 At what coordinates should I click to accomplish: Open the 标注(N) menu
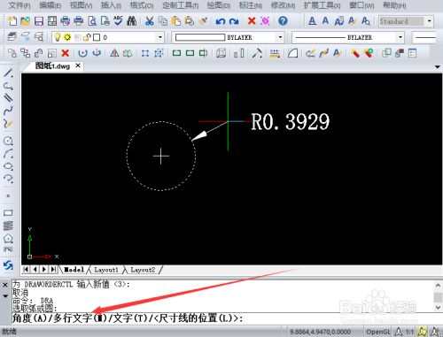tap(251, 5)
